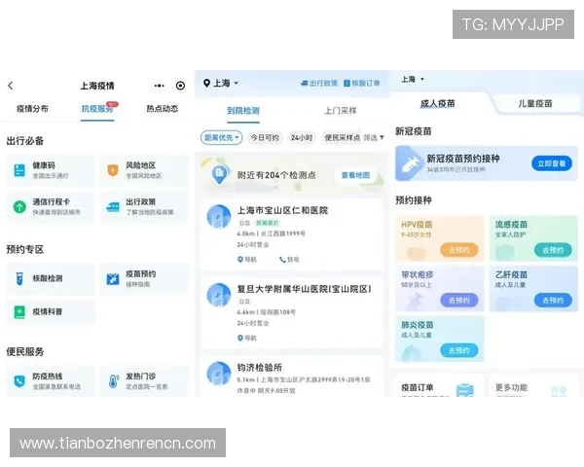Select the 到院检测 tab
The width and height of the screenshot is (584, 467).
coord(243,111)
